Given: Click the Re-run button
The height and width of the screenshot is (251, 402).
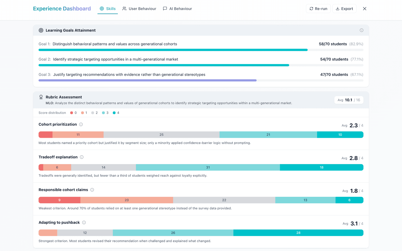Looking at the screenshot, I should [x=318, y=9].
